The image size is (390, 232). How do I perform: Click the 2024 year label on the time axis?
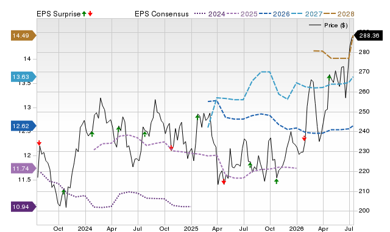point(85,228)
